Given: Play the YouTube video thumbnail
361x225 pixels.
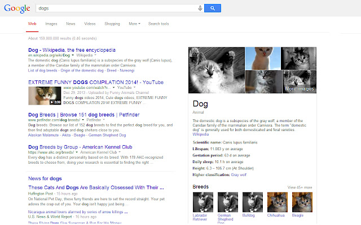Looking at the screenshot, I should pyautogui.click(x=45, y=96).
